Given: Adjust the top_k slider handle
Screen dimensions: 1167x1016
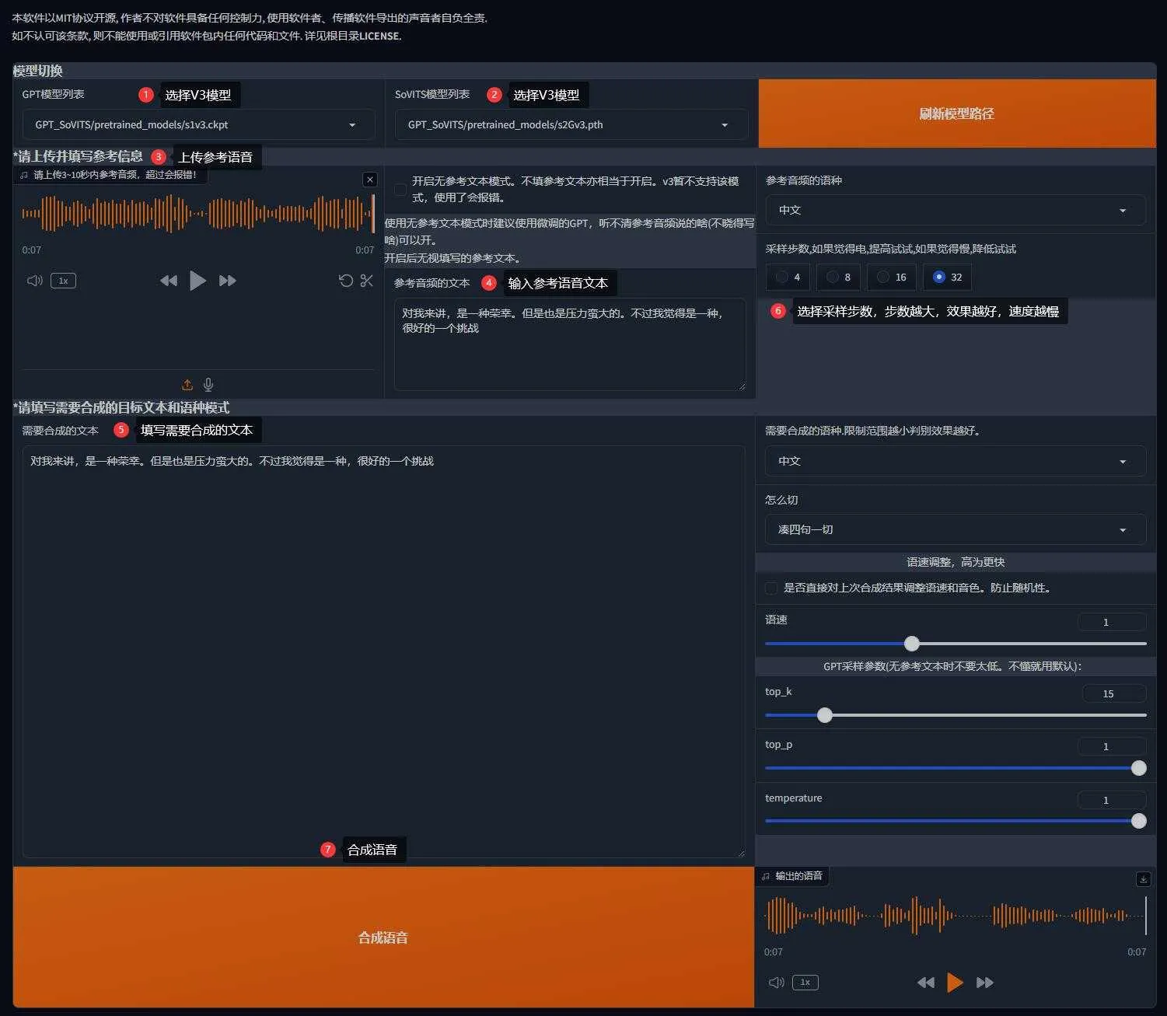Looking at the screenshot, I should [825, 715].
